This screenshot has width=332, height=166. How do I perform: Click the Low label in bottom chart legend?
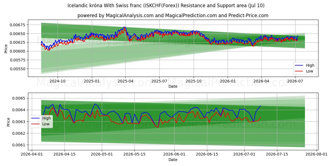point(46,124)
